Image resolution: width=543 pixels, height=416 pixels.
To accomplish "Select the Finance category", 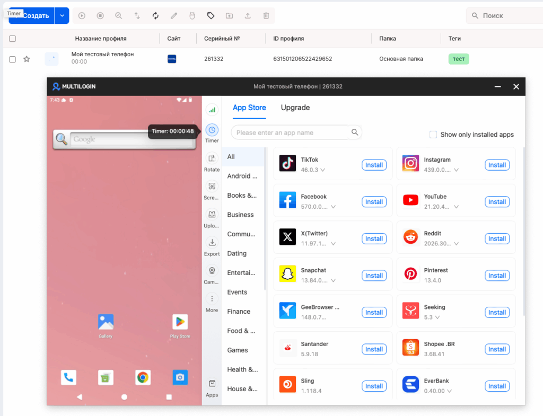I will [x=243, y=312].
